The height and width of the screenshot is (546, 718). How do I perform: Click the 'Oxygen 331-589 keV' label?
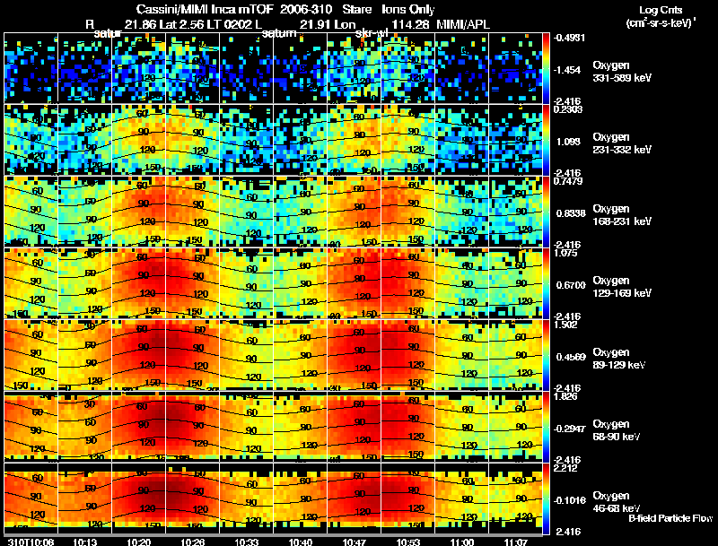pos(622,72)
